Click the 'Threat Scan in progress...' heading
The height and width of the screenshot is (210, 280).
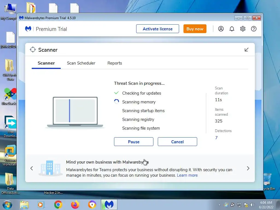click(139, 83)
